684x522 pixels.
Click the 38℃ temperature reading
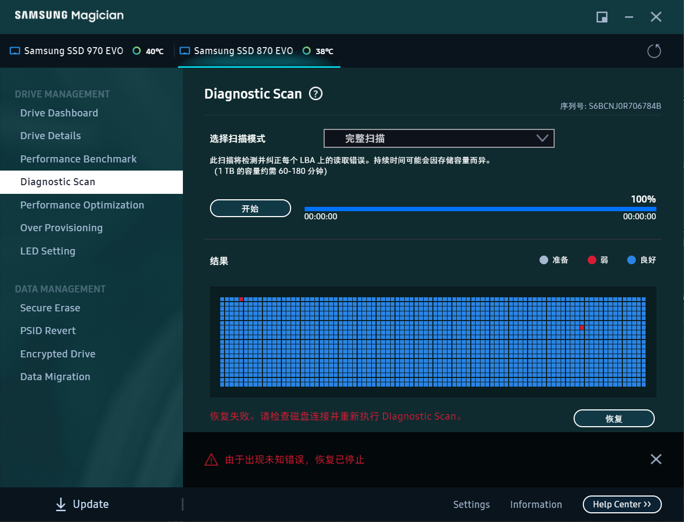[325, 51]
